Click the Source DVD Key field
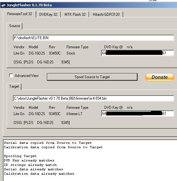This screenshot has width=177, height=181. tap(137, 53)
